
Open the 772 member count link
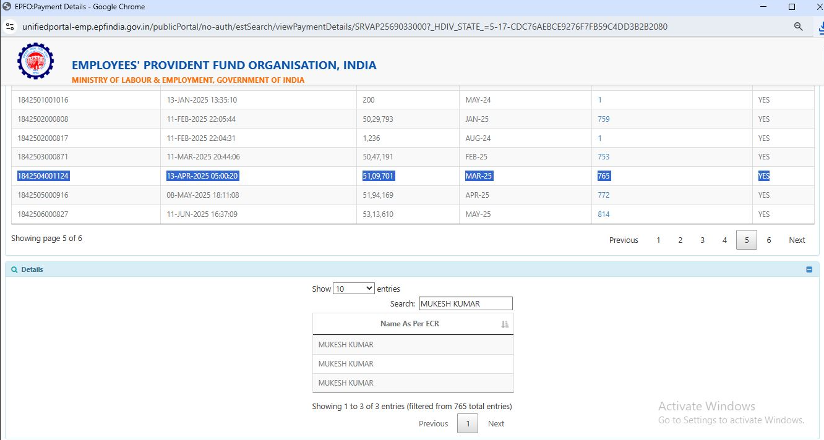(x=603, y=195)
